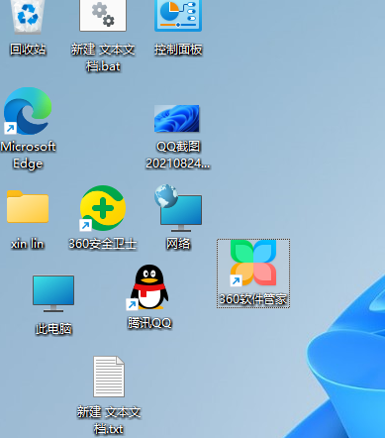Select the 360安全卫士 shortcut icon
The width and height of the screenshot is (385, 438).
click(103, 208)
